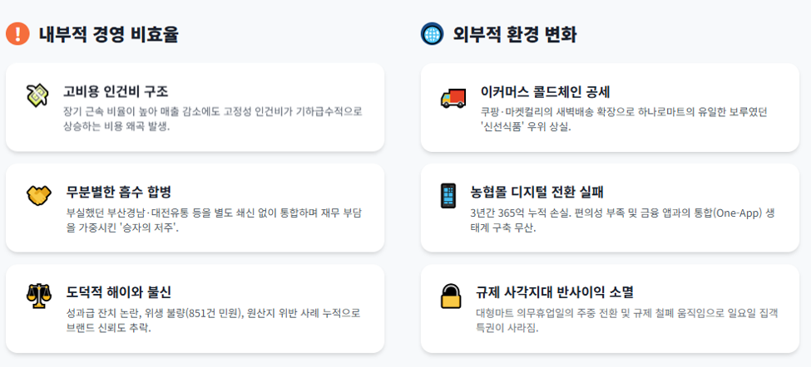The image size is (811, 367).
Task: Open the 이커머스 콜드체인 공세 card title
Action: 546,92
